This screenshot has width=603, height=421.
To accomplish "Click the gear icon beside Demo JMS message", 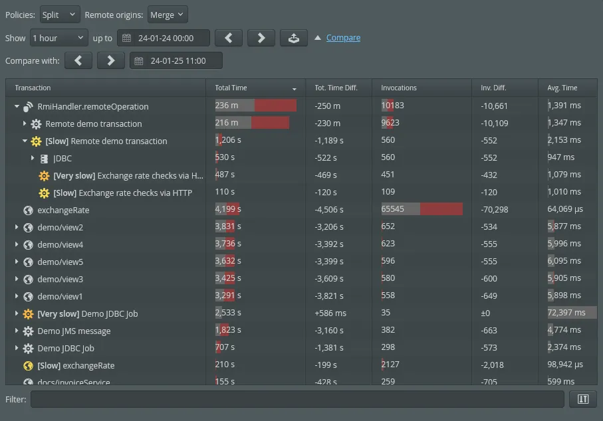I will point(27,331).
